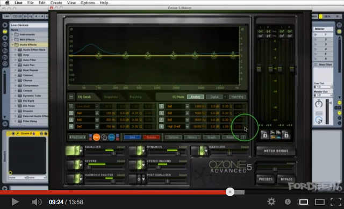Switch to the large player size icon
The height and width of the screenshot is (209, 344).
(320, 202)
